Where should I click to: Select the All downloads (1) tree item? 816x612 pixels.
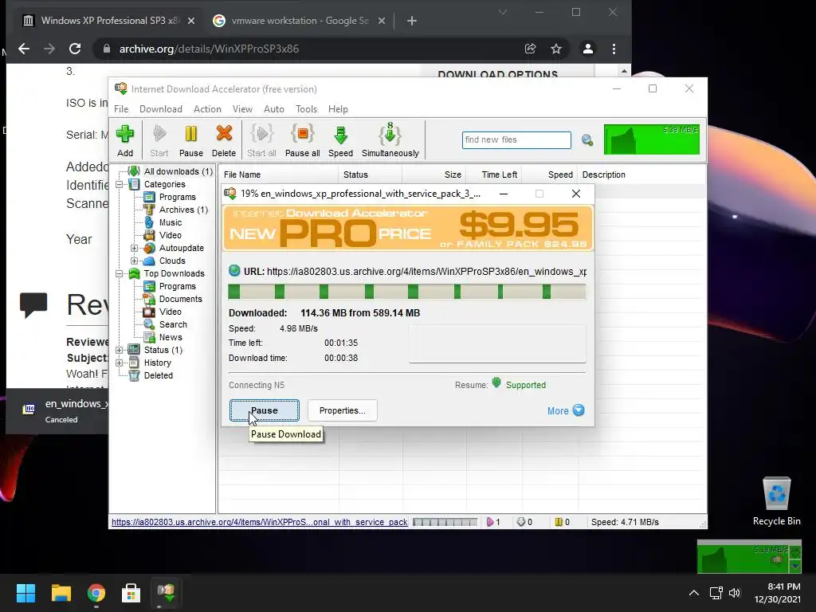click(x=178, y=171)
